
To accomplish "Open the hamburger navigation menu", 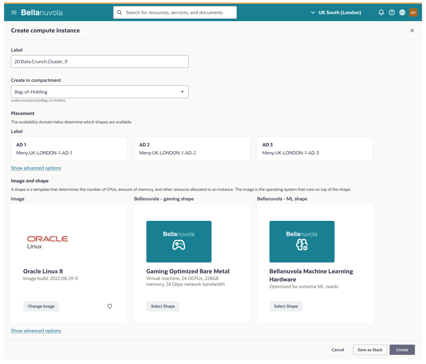I will [x=14, y=12].
